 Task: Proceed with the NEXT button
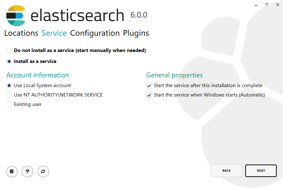261,171
